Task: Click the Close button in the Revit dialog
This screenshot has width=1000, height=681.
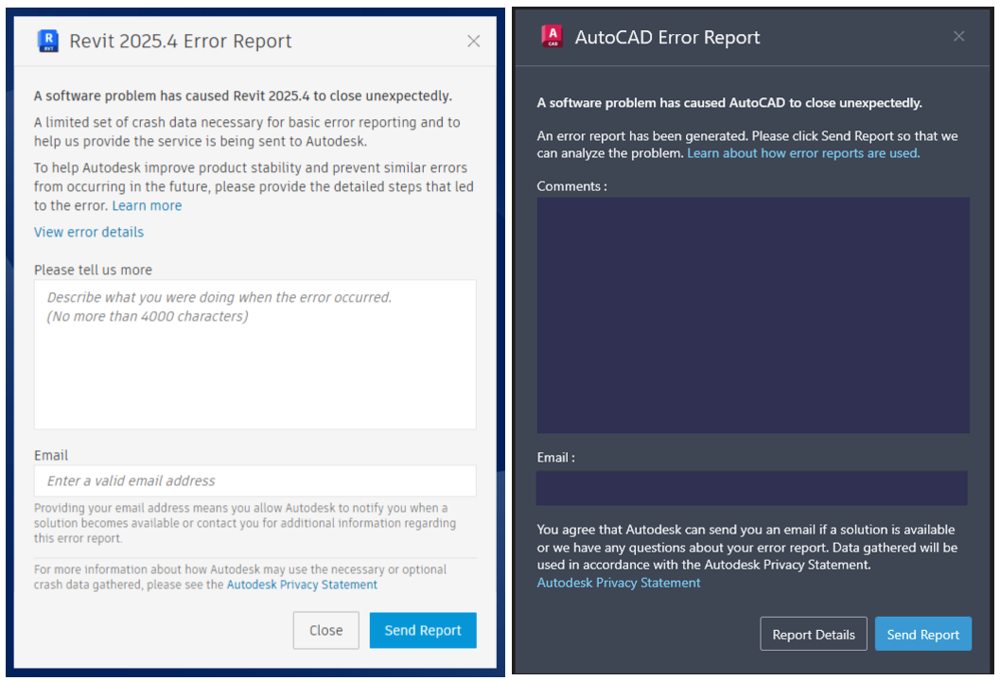Action: (x=325, y=631)
